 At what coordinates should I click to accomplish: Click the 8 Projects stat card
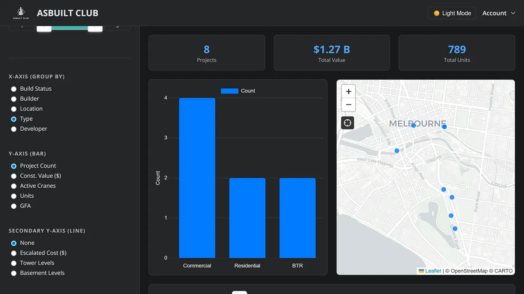coord(207,53)
